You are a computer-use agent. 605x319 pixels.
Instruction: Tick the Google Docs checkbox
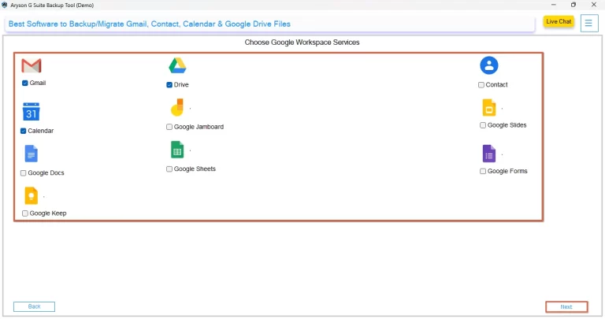(x=23, y=173)
